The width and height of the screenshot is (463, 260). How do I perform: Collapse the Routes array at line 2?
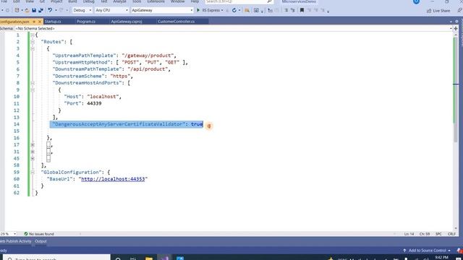(33, 42)
